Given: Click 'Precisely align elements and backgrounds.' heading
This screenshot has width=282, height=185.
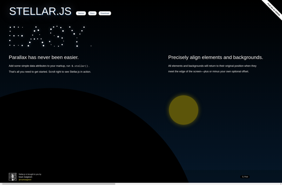Looking at the screenshot, I should (215, 57).
